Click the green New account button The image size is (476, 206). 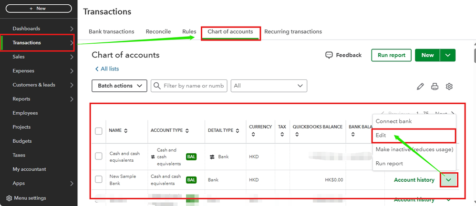coord(427,55)
